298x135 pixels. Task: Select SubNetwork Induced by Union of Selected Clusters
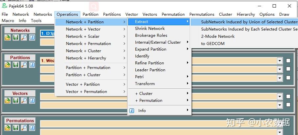tap(249, 22)
